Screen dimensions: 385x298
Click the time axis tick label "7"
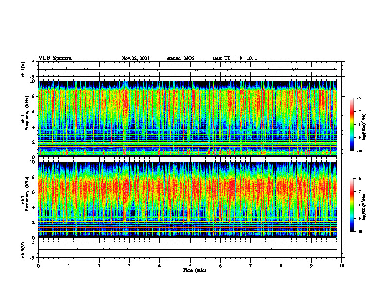251,266
